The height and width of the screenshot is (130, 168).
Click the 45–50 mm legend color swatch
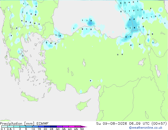pos(78,127)
